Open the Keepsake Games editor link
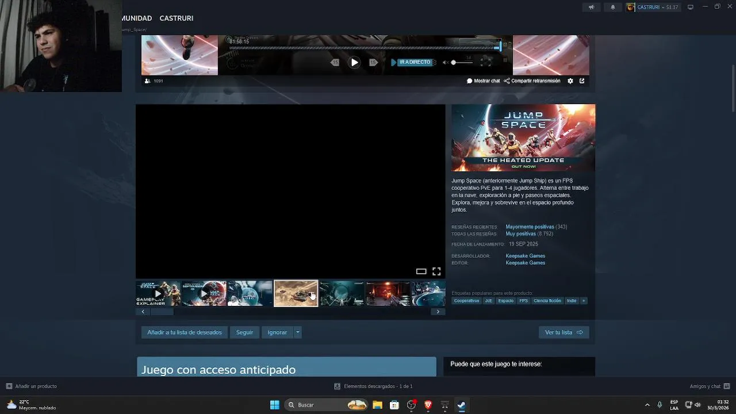The height and width of the screenshot is (414, 736). [526, 263]
